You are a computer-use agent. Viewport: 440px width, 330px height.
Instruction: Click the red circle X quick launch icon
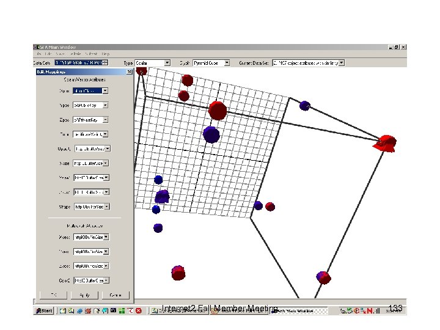click(x=139, y=310)
